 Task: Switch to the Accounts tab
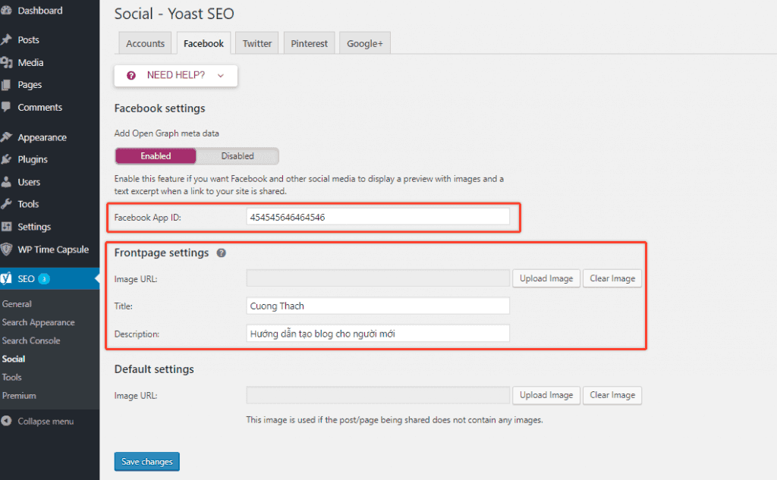pos(145,43)
